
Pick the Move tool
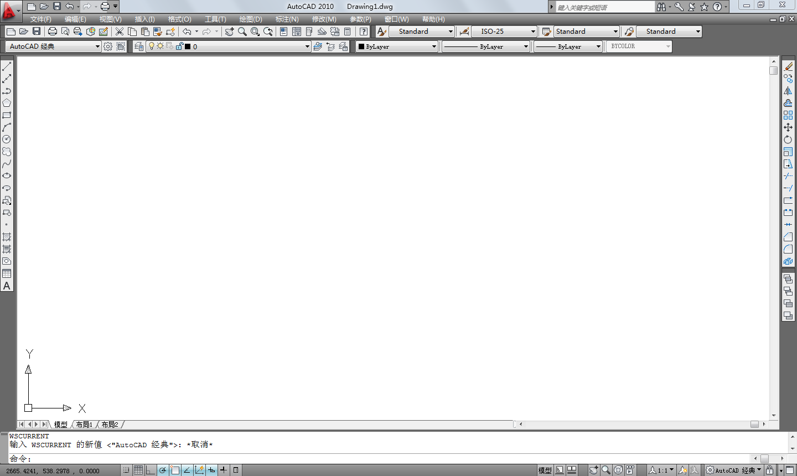click(788, 127)
